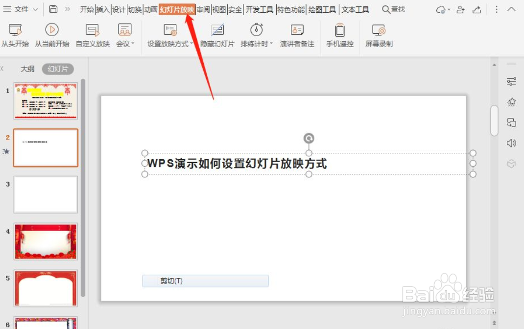Viewport: 524px width, 329px height.
Task: Select blank slide 3 thumbnail
Action: click(46, 194)
